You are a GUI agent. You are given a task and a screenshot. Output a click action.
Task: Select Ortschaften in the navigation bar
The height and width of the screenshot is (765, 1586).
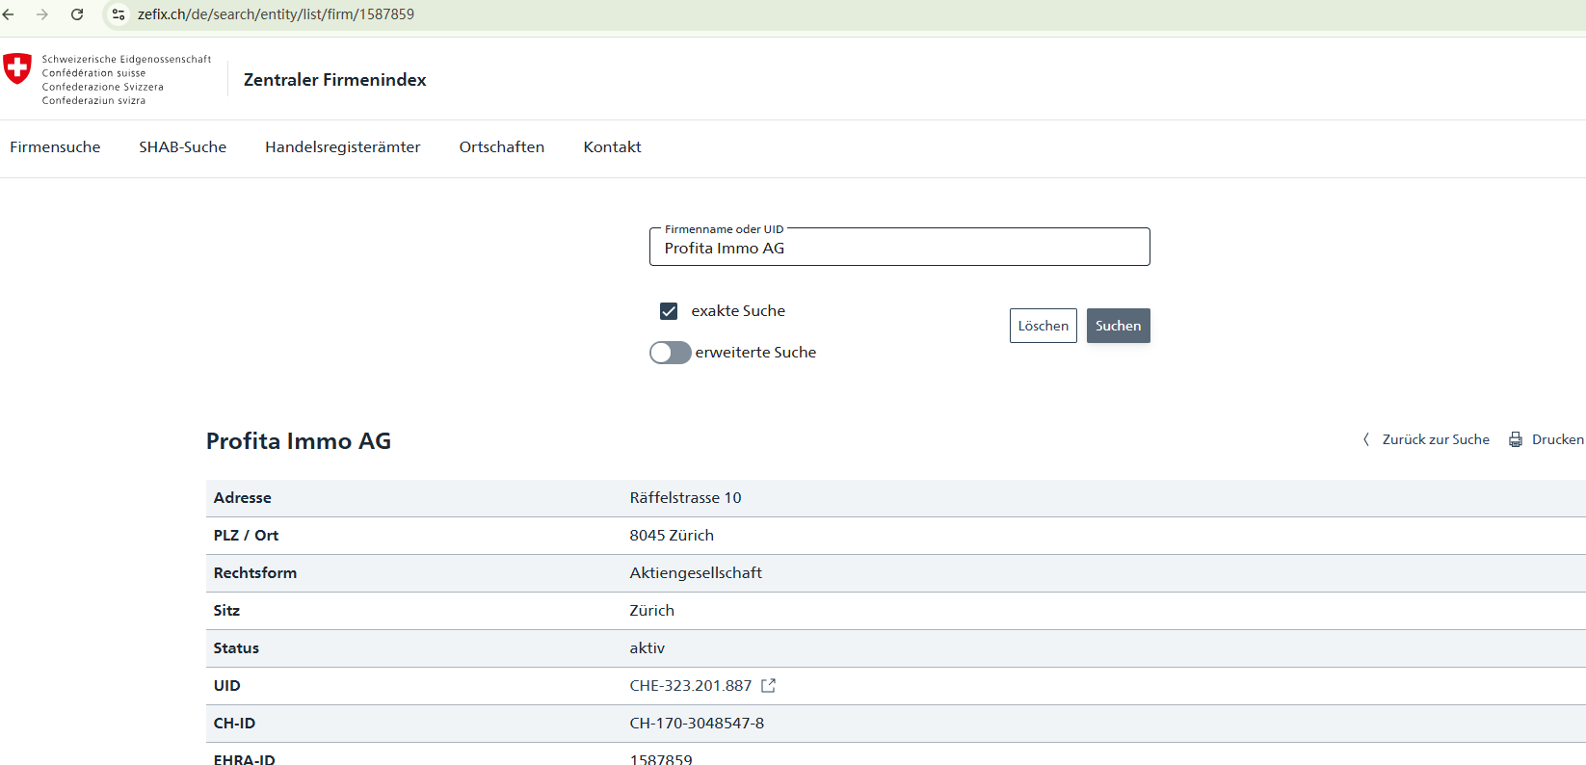pyautogui.click(x=501, y=147)
